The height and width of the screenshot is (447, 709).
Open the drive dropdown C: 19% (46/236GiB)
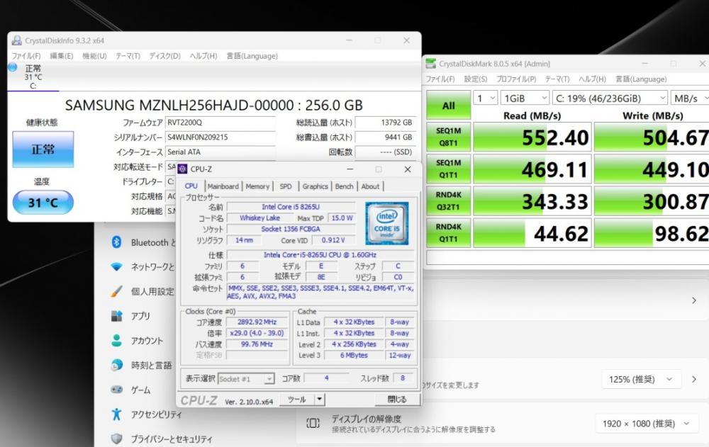point(610,98)
